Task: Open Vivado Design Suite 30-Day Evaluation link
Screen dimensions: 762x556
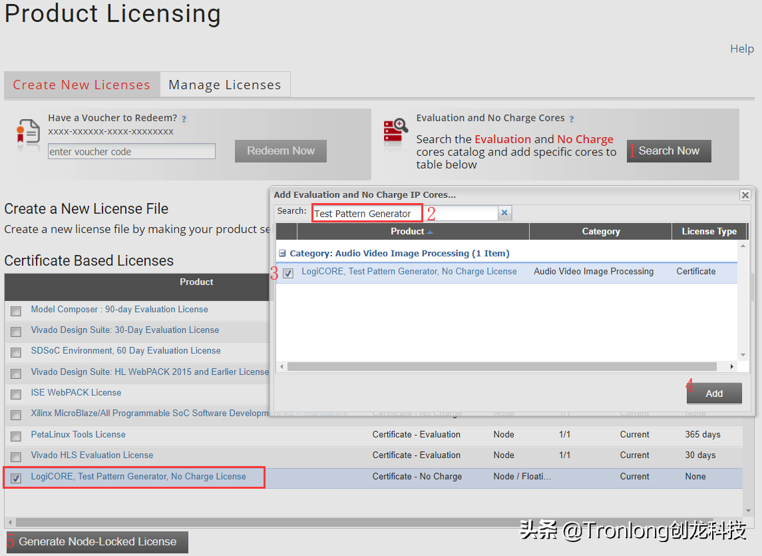Action: click(x=125, y=330)
